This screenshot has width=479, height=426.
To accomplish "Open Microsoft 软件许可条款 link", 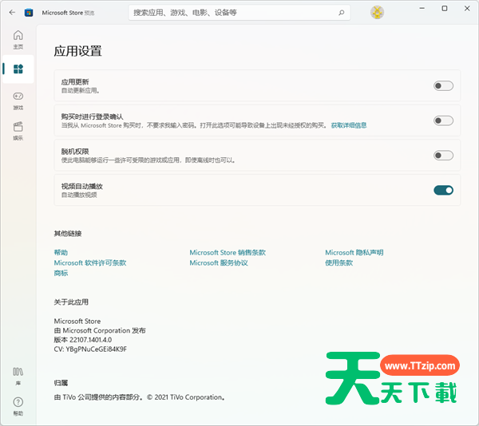I will 90,262.
